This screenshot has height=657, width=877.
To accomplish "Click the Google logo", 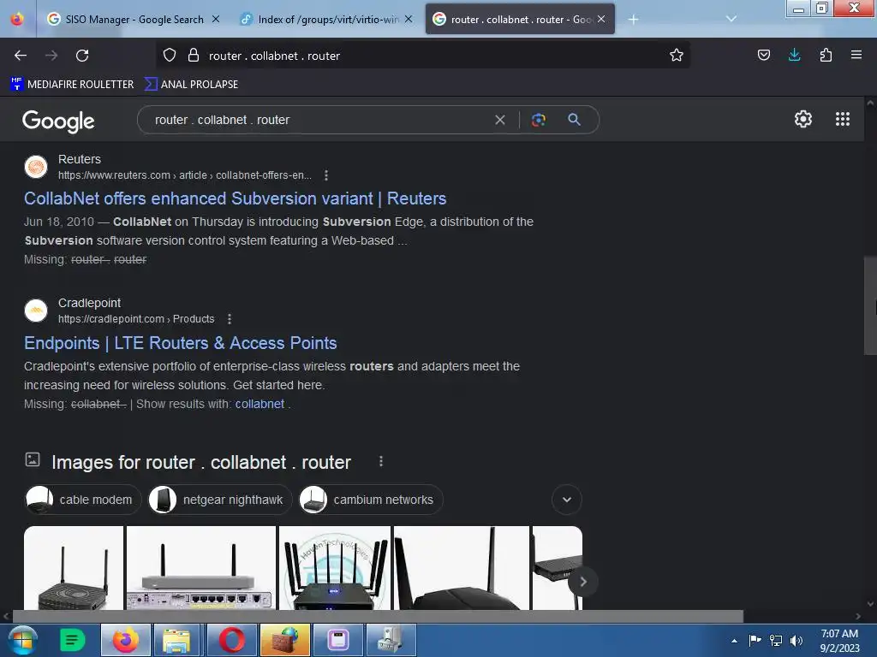I will coord(58,121).
